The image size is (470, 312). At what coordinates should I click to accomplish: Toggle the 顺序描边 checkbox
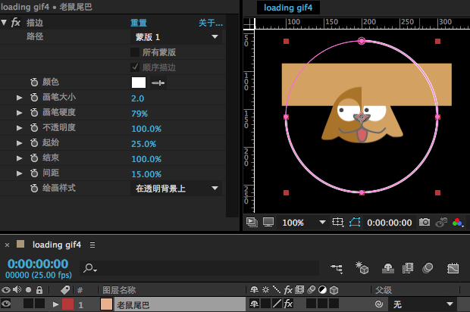[135, 67]
